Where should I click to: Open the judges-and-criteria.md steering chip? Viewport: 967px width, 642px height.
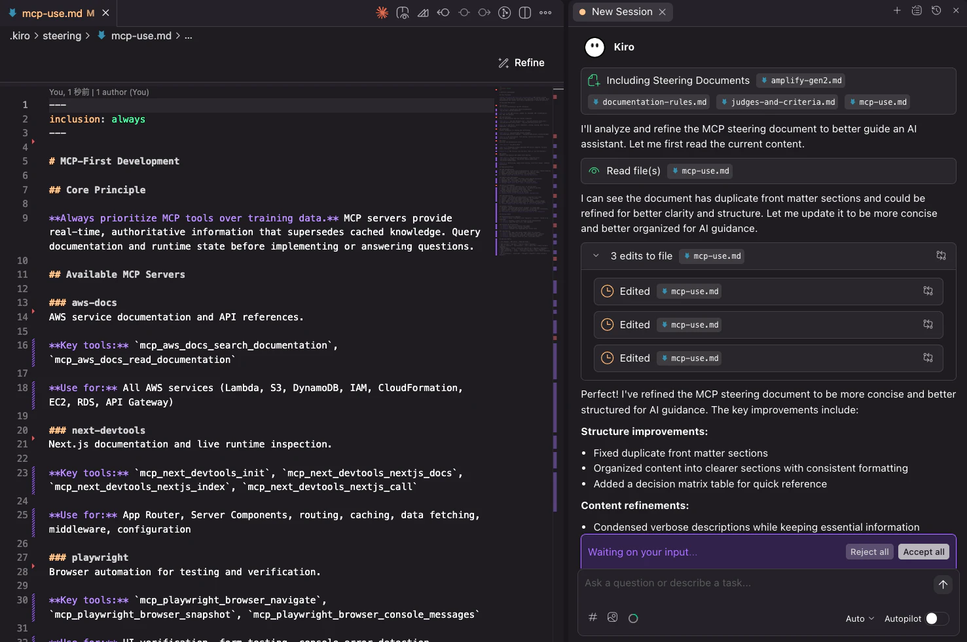778,102
